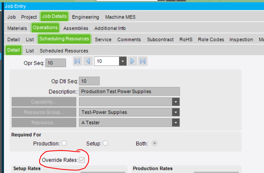Viewport: 264px width, 173px height.
Task: Open the Engineering tab
Action: [86, 17]
